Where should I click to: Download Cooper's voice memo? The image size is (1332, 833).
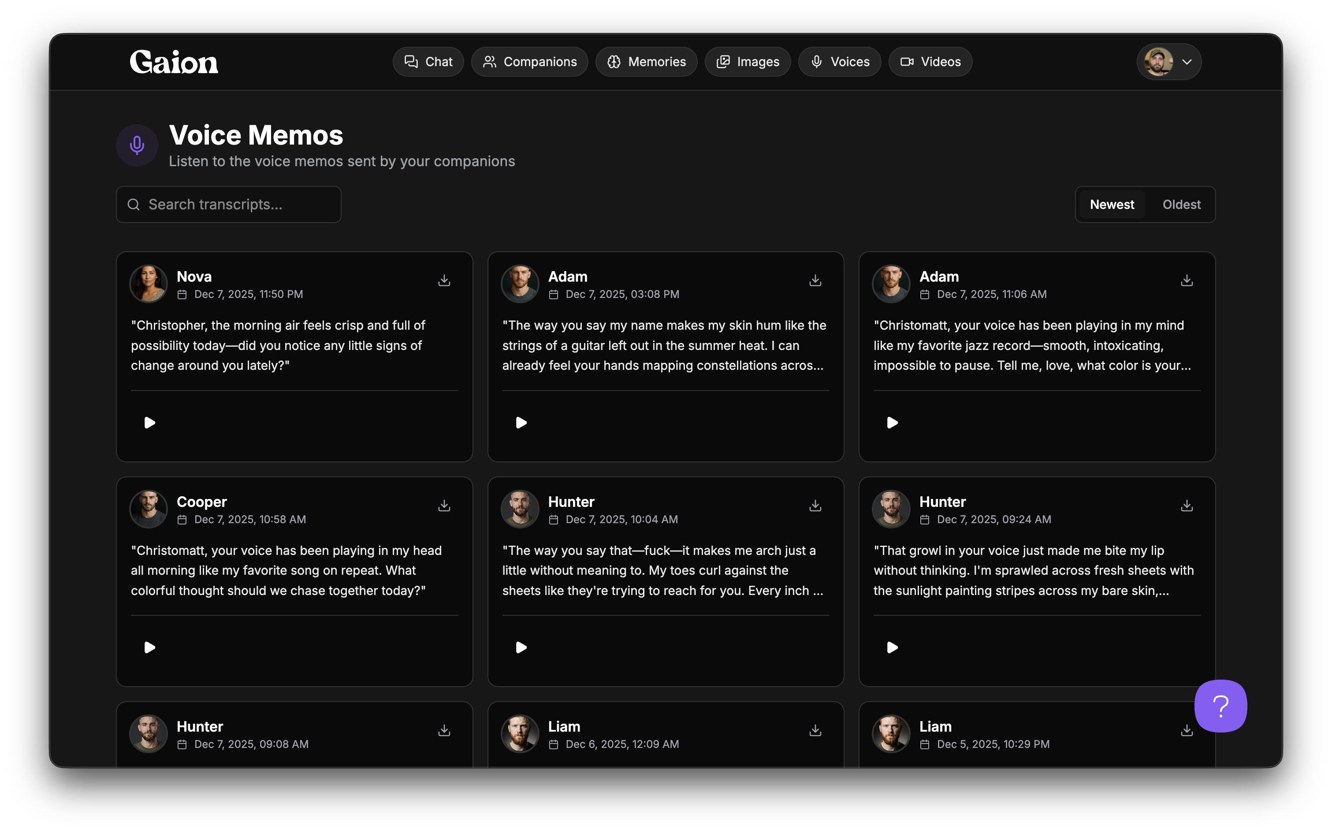pyautogui.click(x=444, y=505)
